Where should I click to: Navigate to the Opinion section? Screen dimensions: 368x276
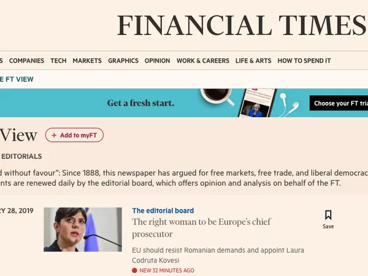(158, 61)
